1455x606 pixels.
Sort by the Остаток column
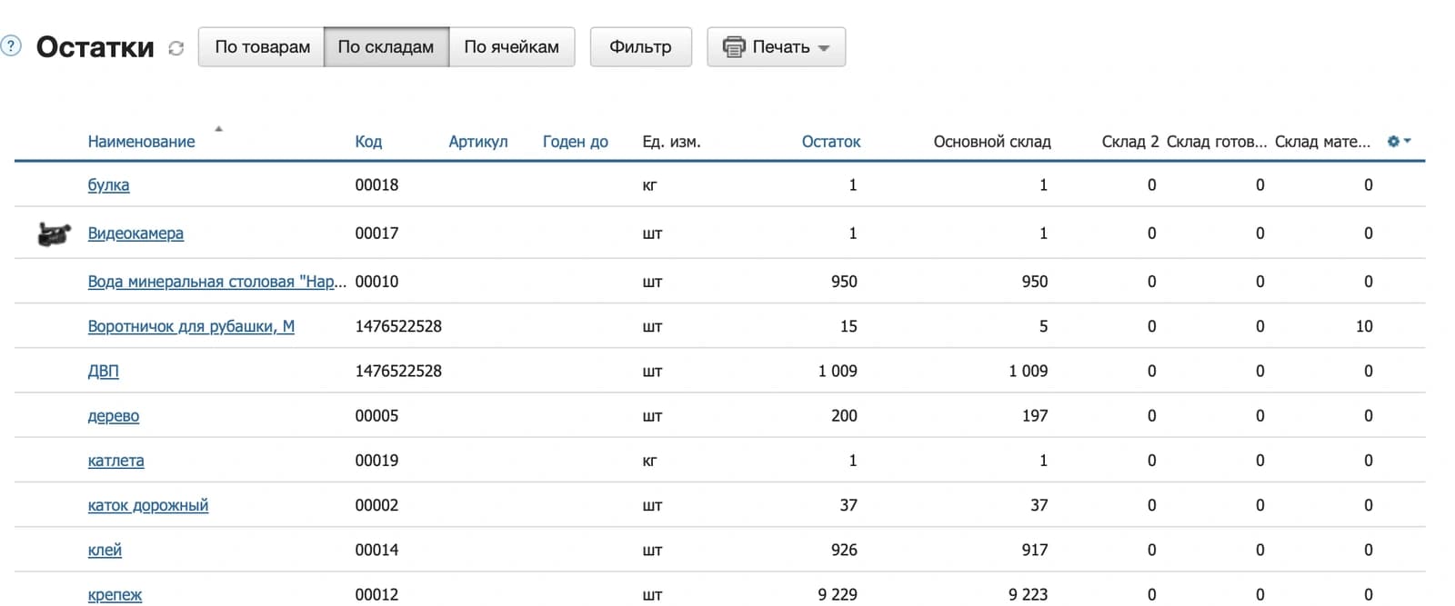pos(831,142)
